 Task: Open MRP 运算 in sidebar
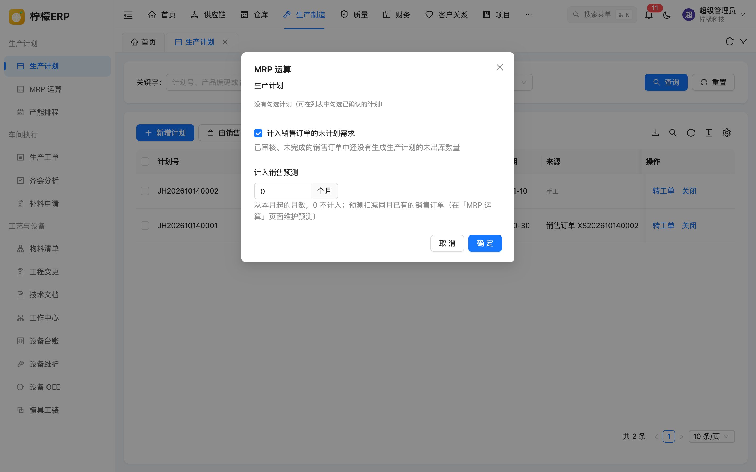[x=57, y=89]
